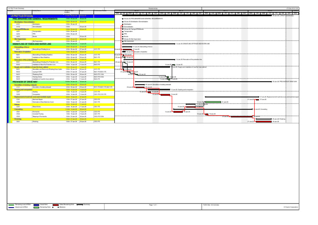Click the A201 Transportation activity name
Screen dimensions: 318x225
(37, 31)
